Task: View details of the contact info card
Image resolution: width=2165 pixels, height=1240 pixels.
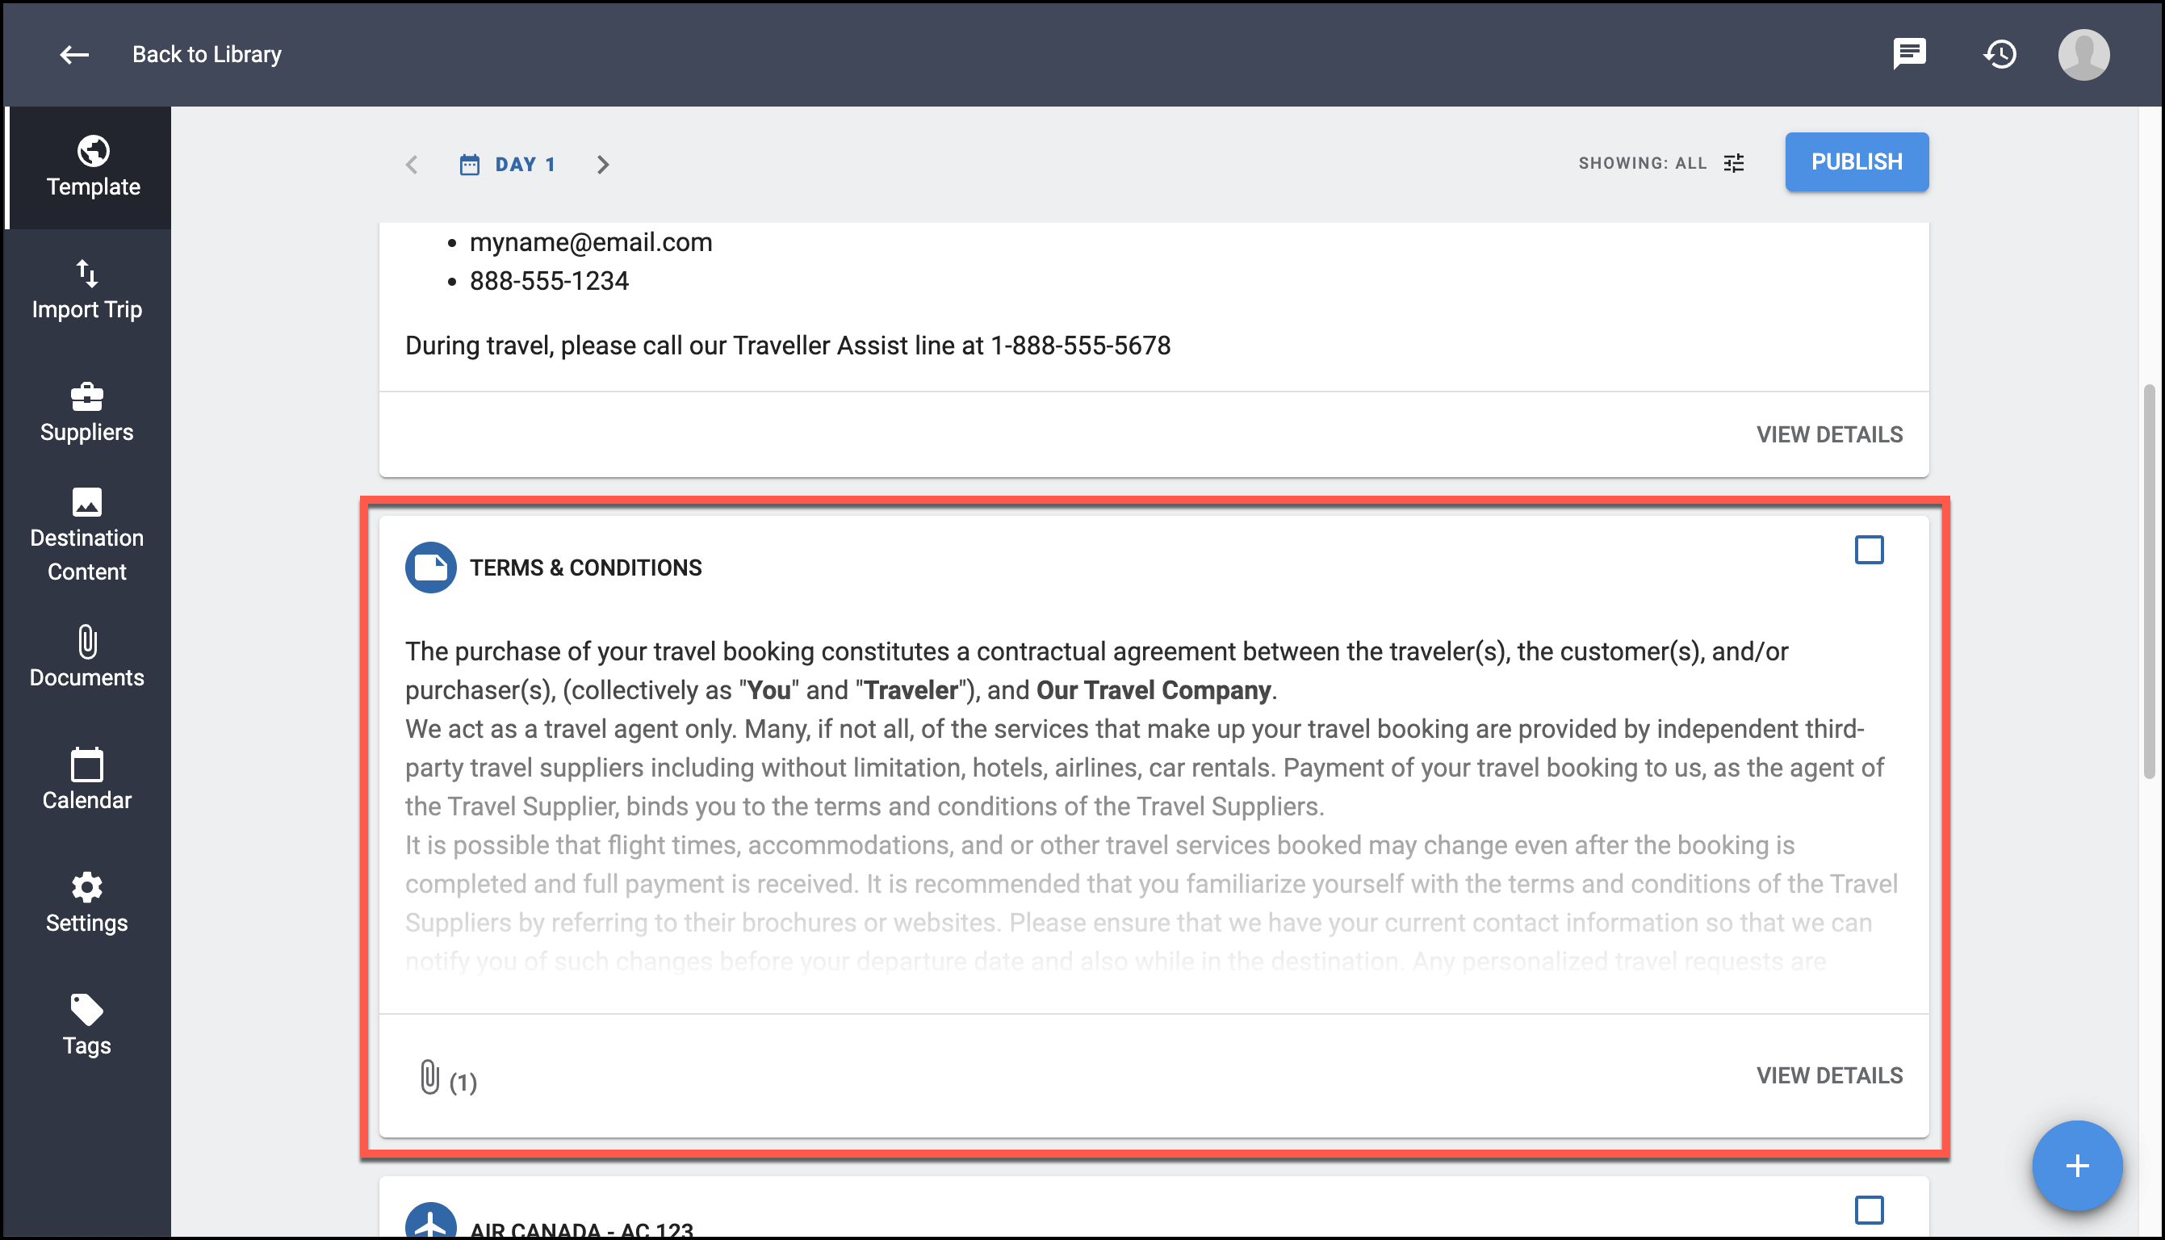Action: click(1828, 434)
